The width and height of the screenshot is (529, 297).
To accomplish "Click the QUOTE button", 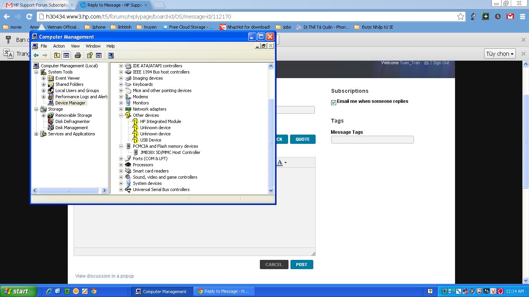I will pyautogui.click(x=302, y=139).
